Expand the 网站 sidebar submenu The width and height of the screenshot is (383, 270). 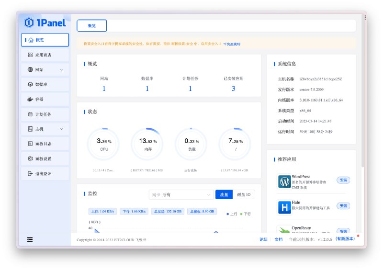(61, 70)
